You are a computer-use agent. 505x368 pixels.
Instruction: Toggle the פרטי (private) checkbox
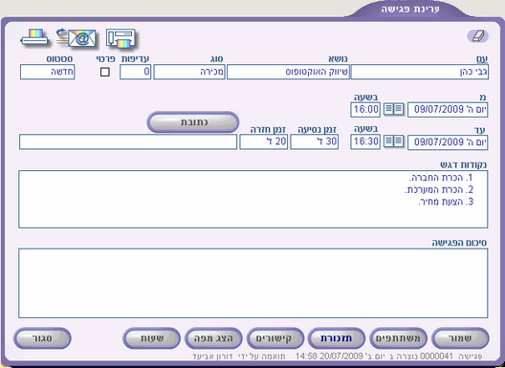[105, 72]
